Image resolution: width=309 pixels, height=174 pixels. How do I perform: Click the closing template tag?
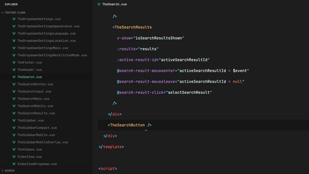[112, 147]
